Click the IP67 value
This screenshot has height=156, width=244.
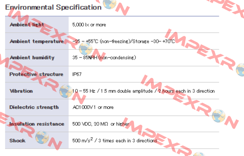pos(77,74)
